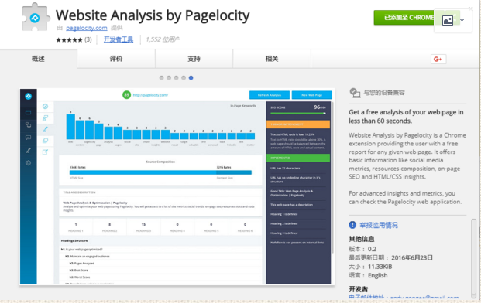Click the stacked devices icon in the preview's dark sidebar
481x303 pixels.
coord(28,125)
